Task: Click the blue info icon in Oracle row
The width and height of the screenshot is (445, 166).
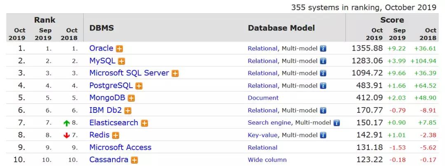Action: click(x=323, y=49)
